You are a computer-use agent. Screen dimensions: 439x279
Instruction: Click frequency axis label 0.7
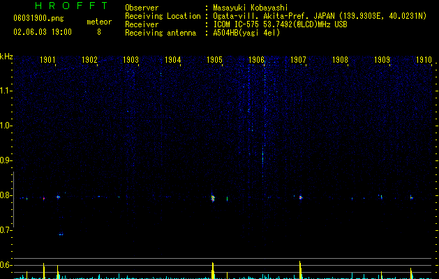coord(5,230)
